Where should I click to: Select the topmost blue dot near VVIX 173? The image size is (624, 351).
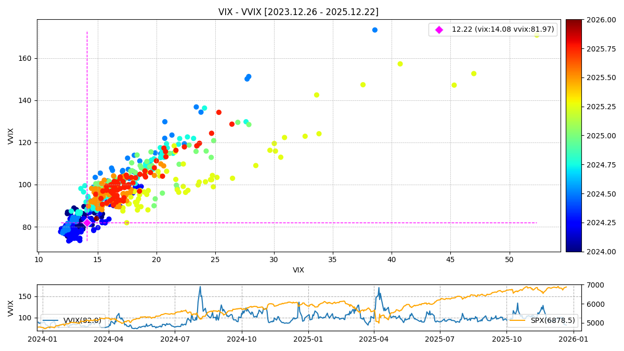(x=375, y=30)
